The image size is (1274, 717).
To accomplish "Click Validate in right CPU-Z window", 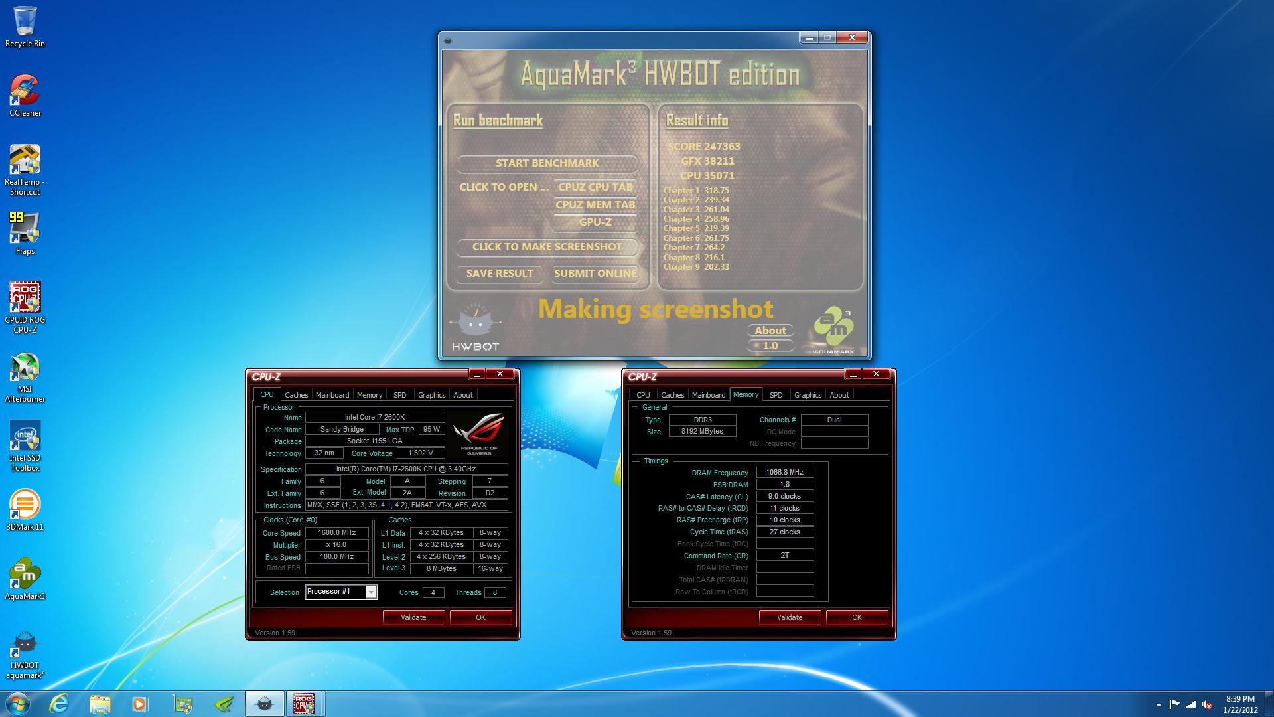I will [x=790, y=617].
